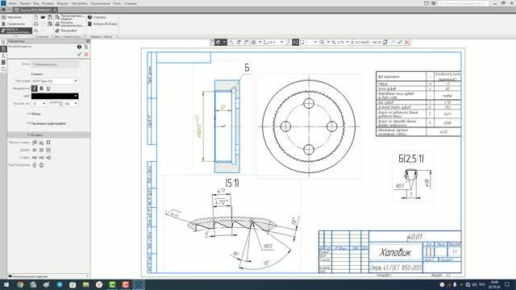This screenshot has width=516, height=290.
Task: Insert special symbol Omega icon
Action: 48,143
